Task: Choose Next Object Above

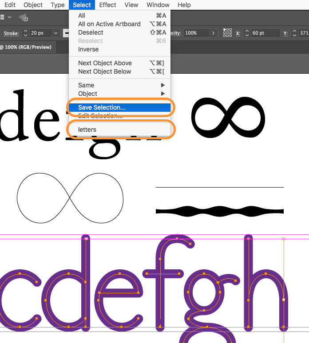Action: pyautogui.click(x=120, y=63)
